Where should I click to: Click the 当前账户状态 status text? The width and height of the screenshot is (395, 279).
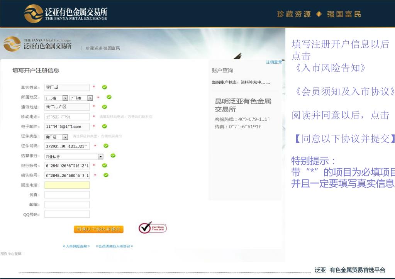click(x=241, y=82)
